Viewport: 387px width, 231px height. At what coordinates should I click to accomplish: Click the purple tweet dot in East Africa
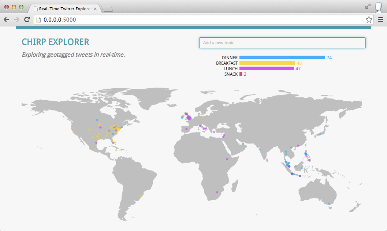pos(227,159)
